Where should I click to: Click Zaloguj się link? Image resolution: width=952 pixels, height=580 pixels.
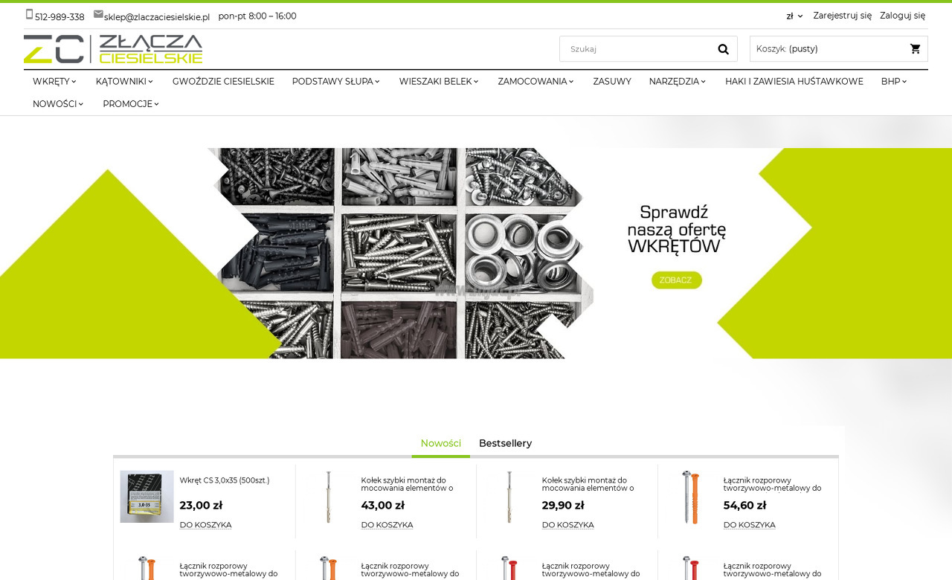click(902, 16)
